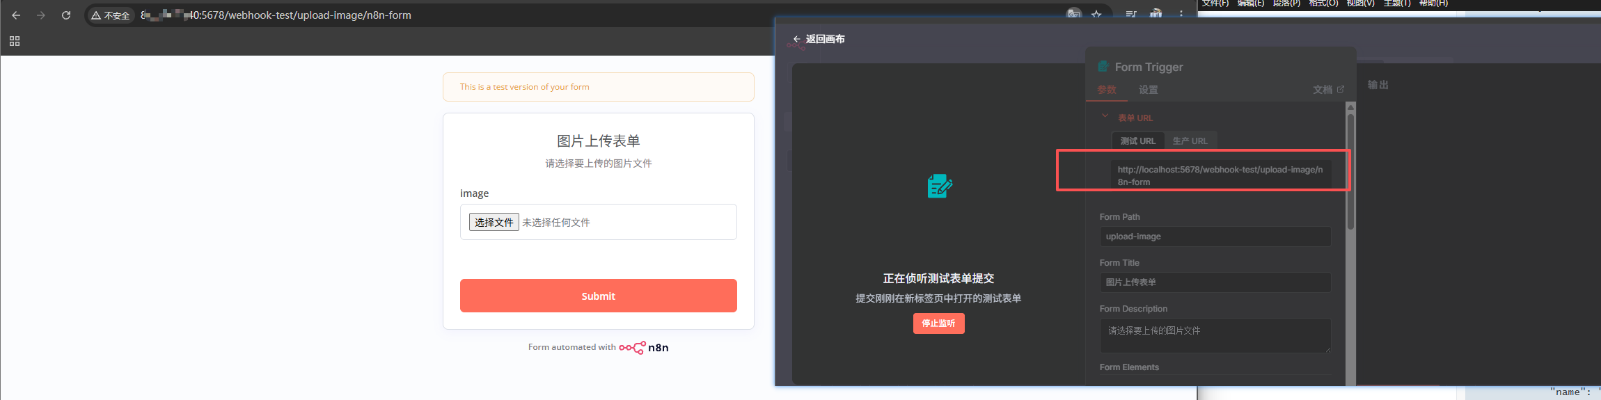This screenshot has height=400, width=1601.
Task: Open the browser three-dot menu
Action: pyautogui.click(x=1181, y=14)
